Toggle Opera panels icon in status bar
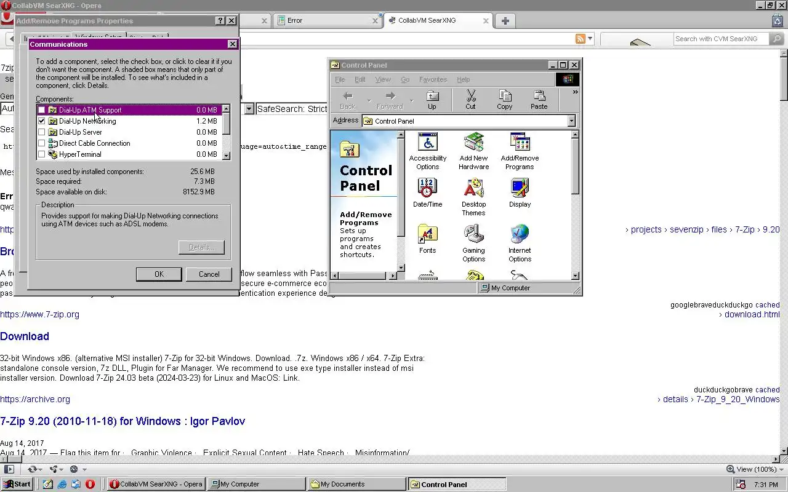 (9, 469)
